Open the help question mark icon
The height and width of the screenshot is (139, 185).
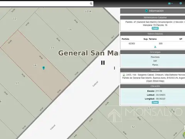pyautogui.click(x=181, y=3)
